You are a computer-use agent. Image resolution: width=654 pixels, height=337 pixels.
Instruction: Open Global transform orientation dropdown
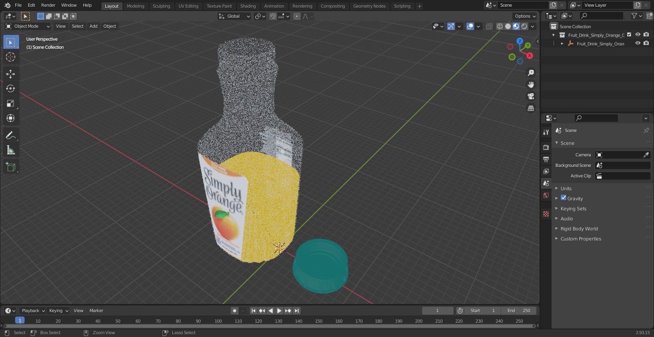(x=234, y=16)
